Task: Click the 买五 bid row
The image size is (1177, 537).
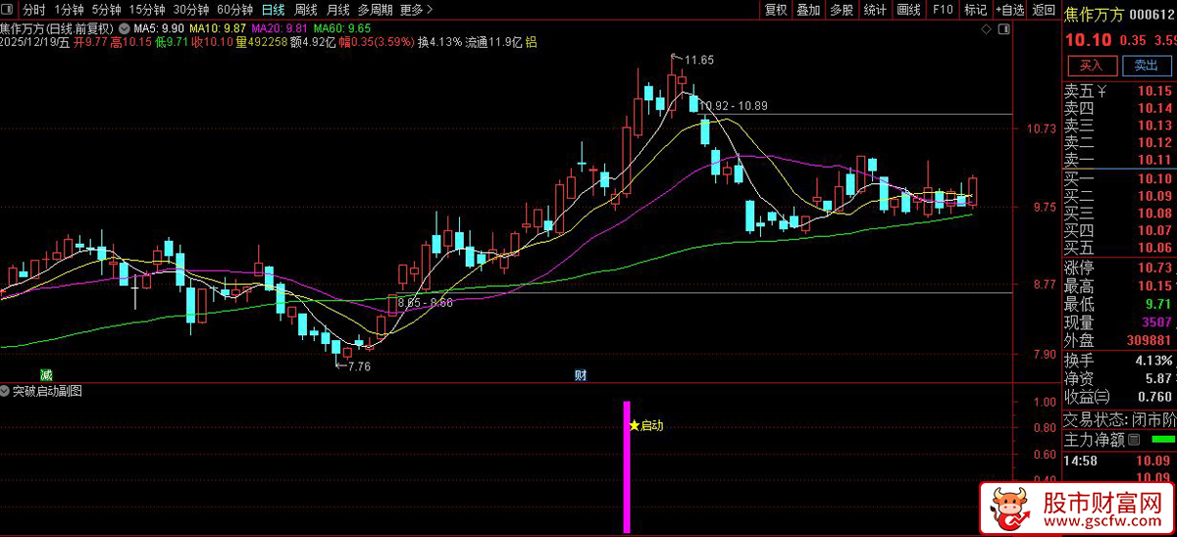Action: click(1120, 248)
